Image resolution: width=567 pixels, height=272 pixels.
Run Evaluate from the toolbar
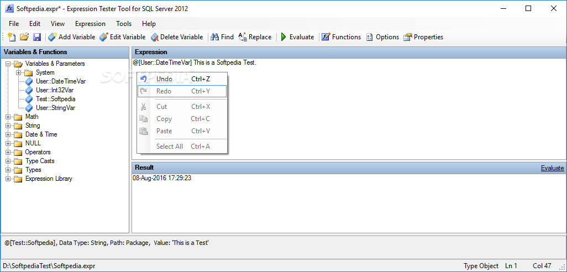point(297,37)
